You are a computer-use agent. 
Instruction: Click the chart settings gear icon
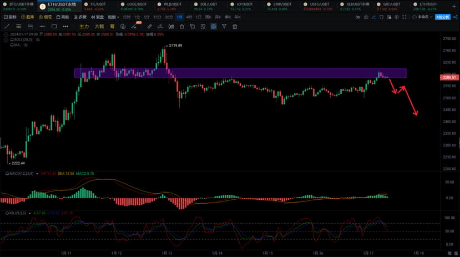pos(397,17)
